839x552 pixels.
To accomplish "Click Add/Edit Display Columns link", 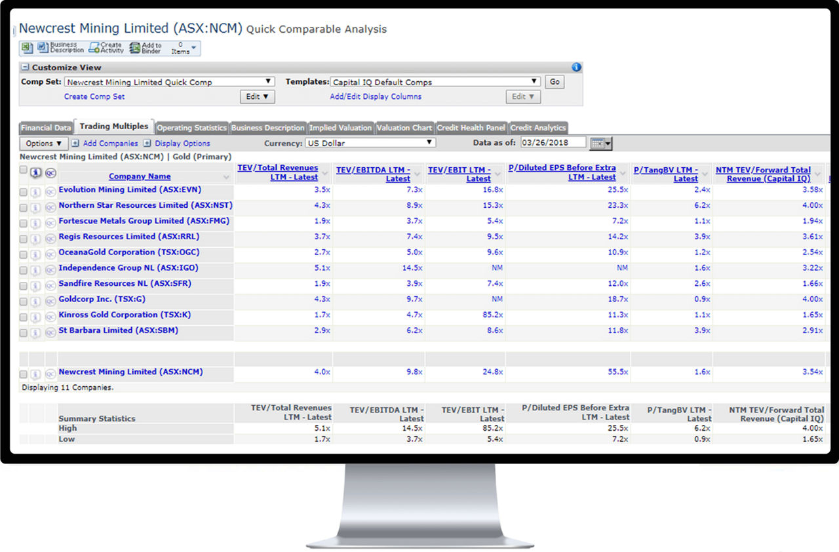I will coord(376,96).
